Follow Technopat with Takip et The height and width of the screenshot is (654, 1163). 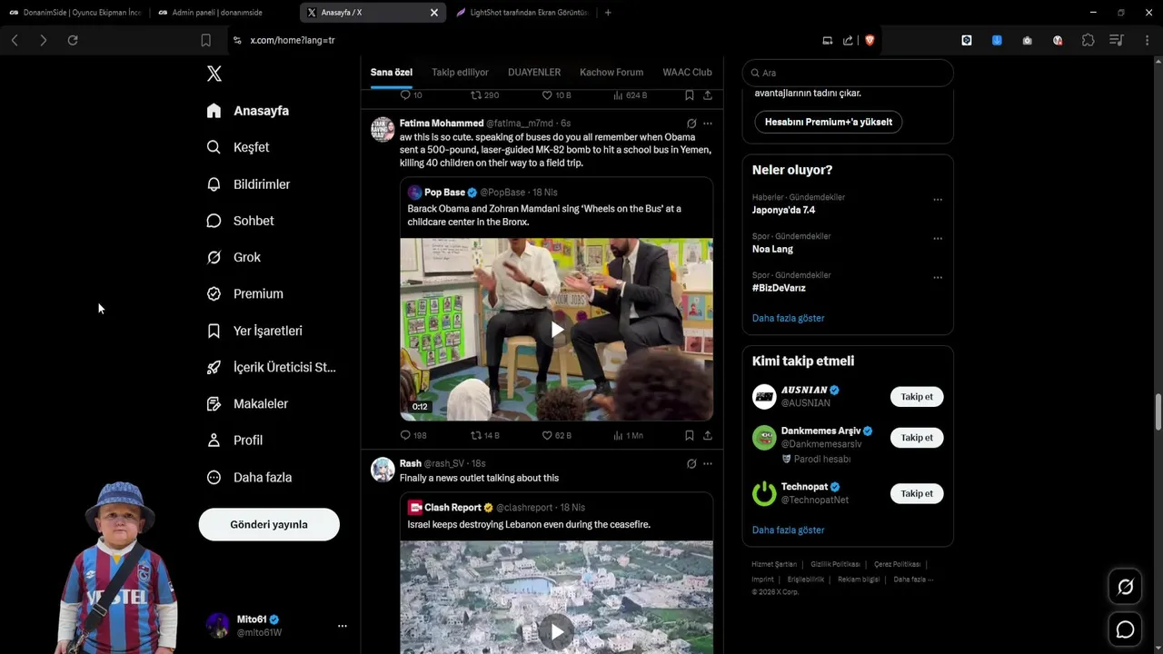coord(917,493)
